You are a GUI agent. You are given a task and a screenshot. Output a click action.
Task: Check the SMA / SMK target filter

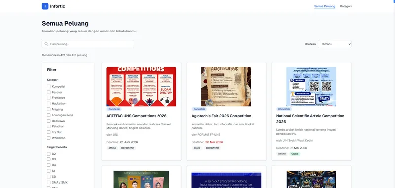pos(48,182)
